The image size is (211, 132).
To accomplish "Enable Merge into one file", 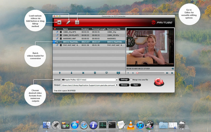I will click(131, 80).
